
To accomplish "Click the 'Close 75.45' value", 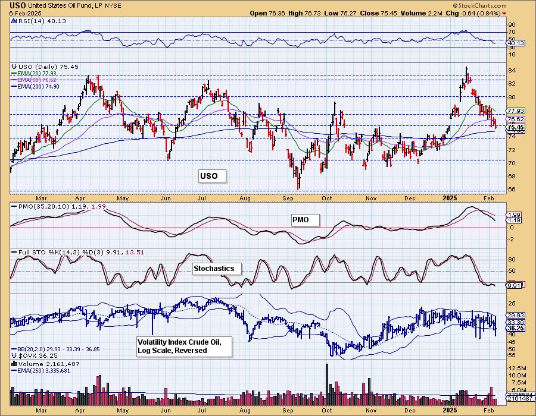I will pos(378,13).
